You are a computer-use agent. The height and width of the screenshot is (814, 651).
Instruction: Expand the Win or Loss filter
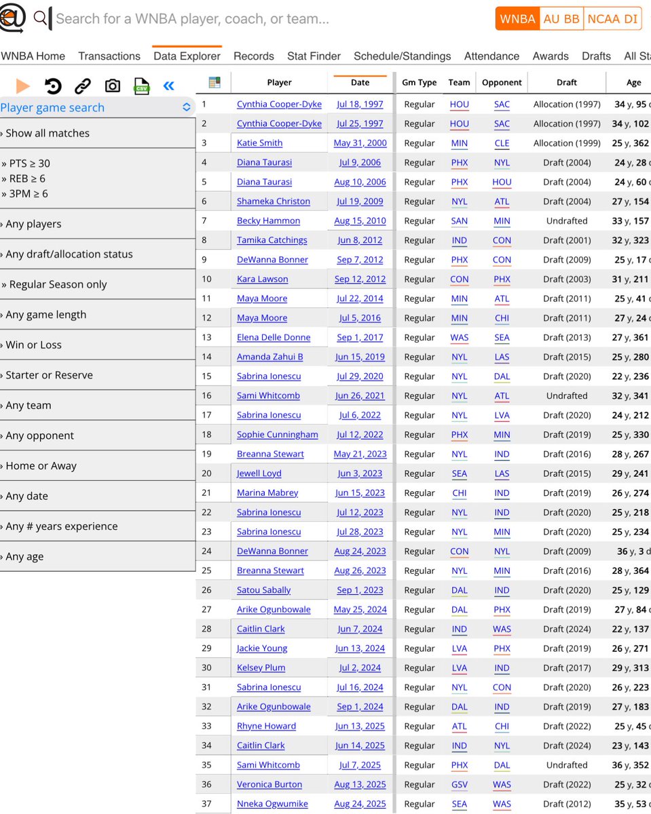98,345
